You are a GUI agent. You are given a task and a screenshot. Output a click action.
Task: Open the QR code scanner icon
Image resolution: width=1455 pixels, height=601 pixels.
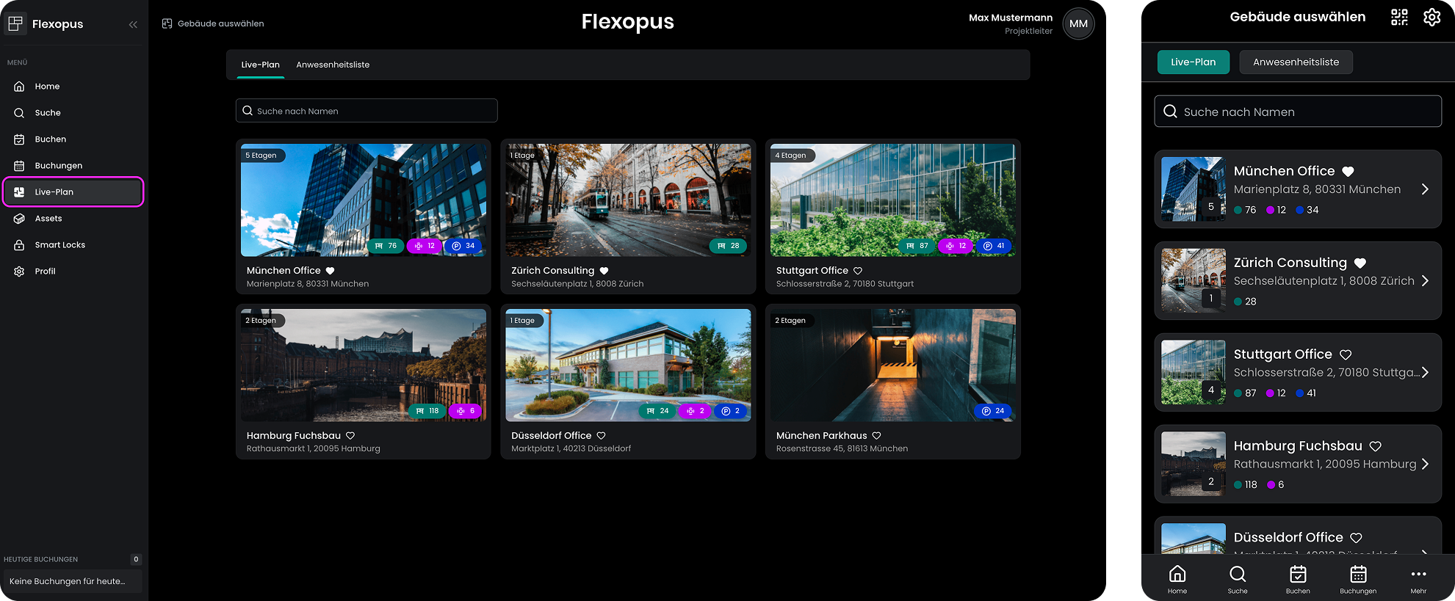1399,18
